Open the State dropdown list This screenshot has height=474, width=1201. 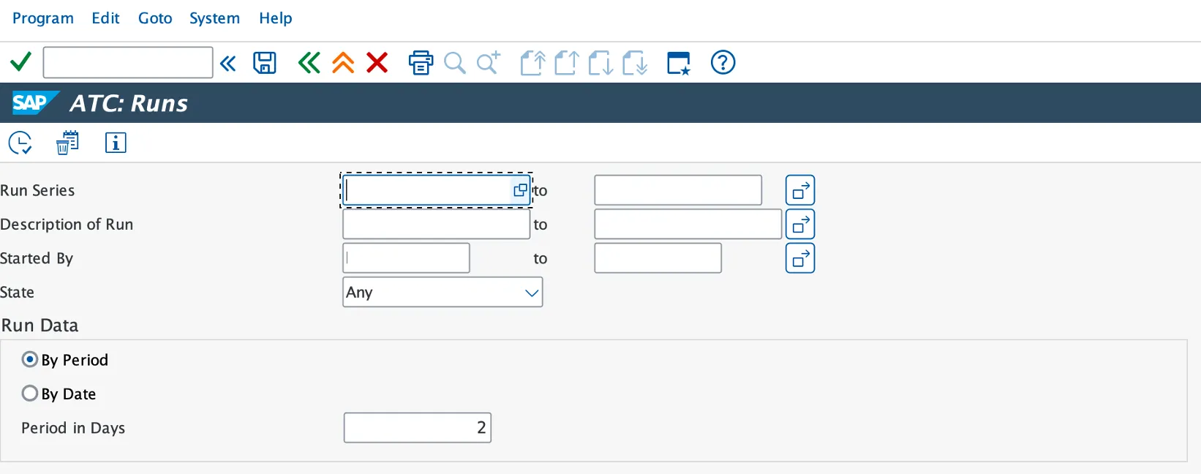tap(532, 293)
